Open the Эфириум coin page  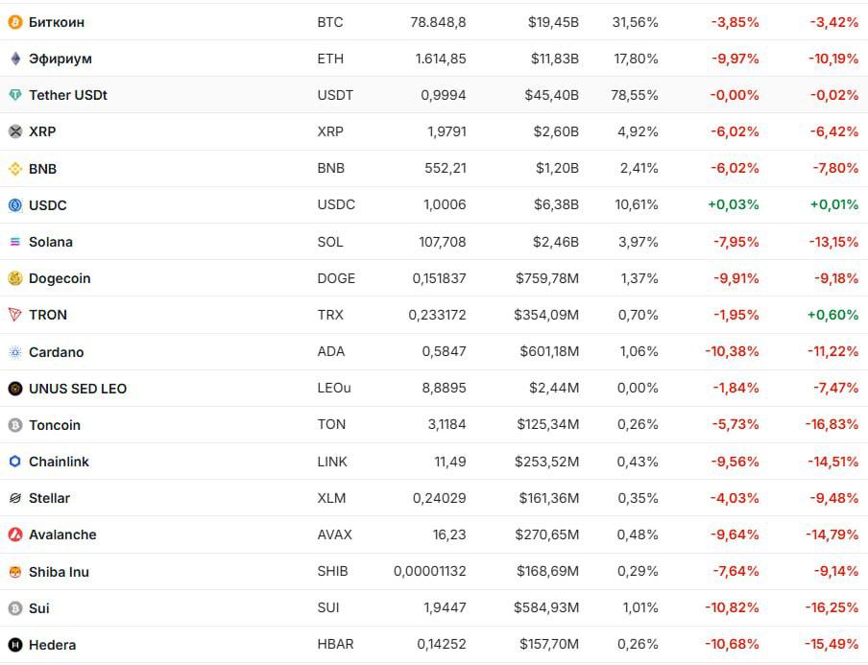click(x=60, y=59)
